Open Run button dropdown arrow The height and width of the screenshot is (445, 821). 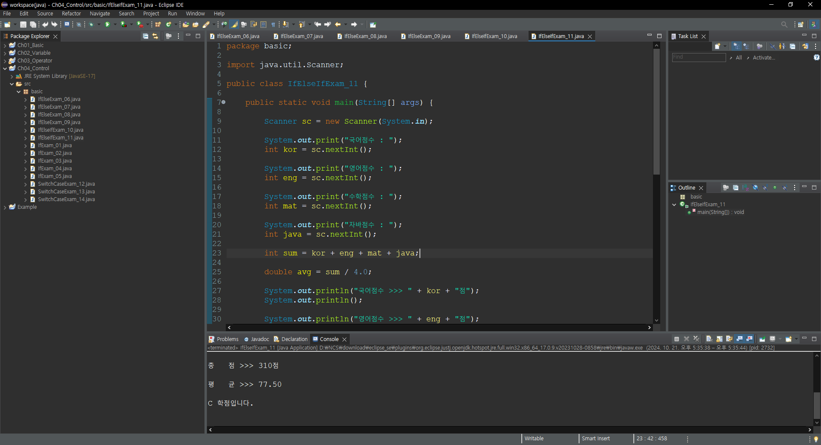point(115,24)
